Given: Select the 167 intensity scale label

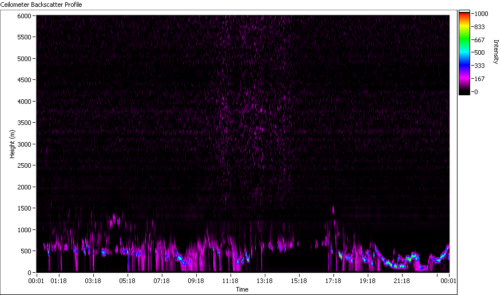Looking at the screenshot, I should point(480,79).
